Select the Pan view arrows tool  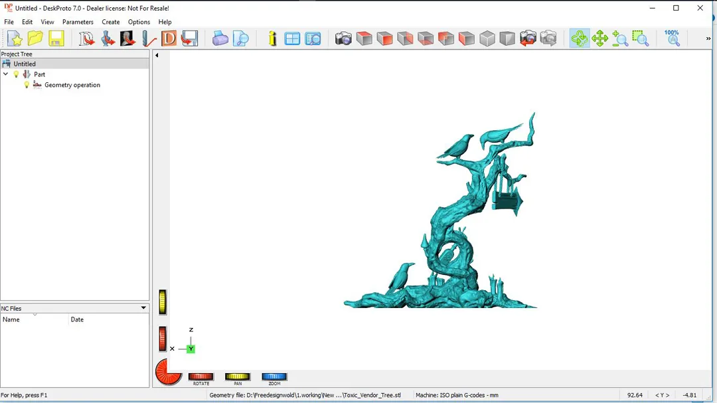coord(599,39)
